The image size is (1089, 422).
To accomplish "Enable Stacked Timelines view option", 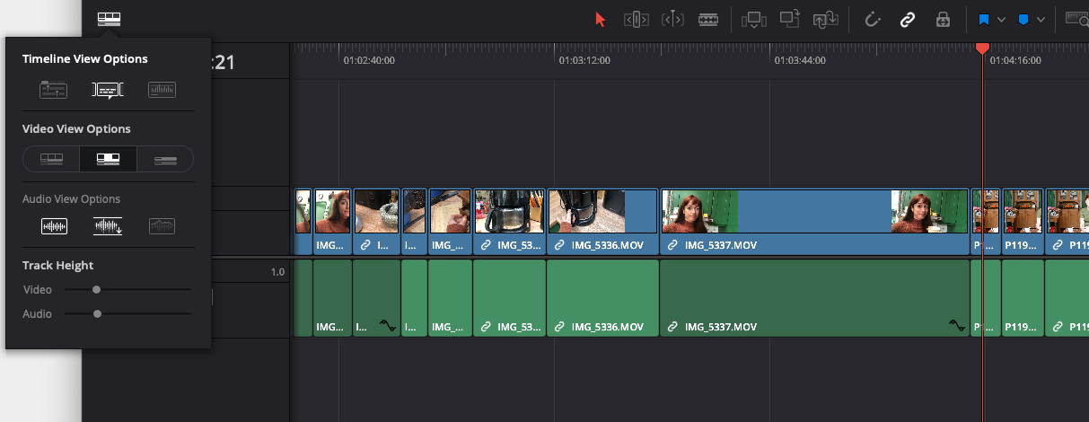I will pyautogui.click(x=54, y=89).
